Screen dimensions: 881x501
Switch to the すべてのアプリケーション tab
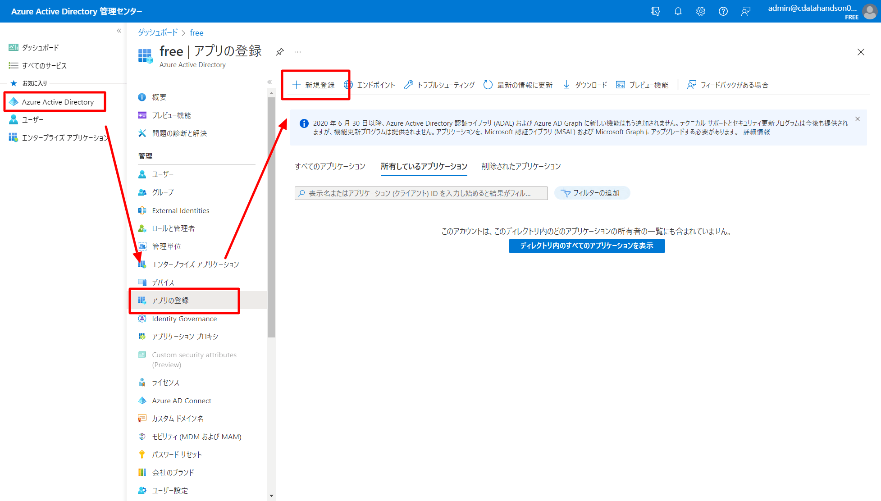(x=330, y=166)
